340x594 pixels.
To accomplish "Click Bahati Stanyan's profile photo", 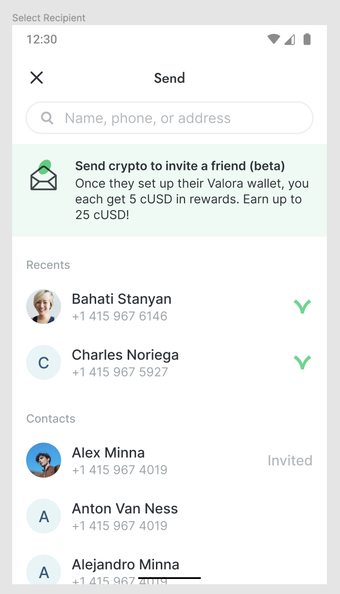I will tap(44, 306).
